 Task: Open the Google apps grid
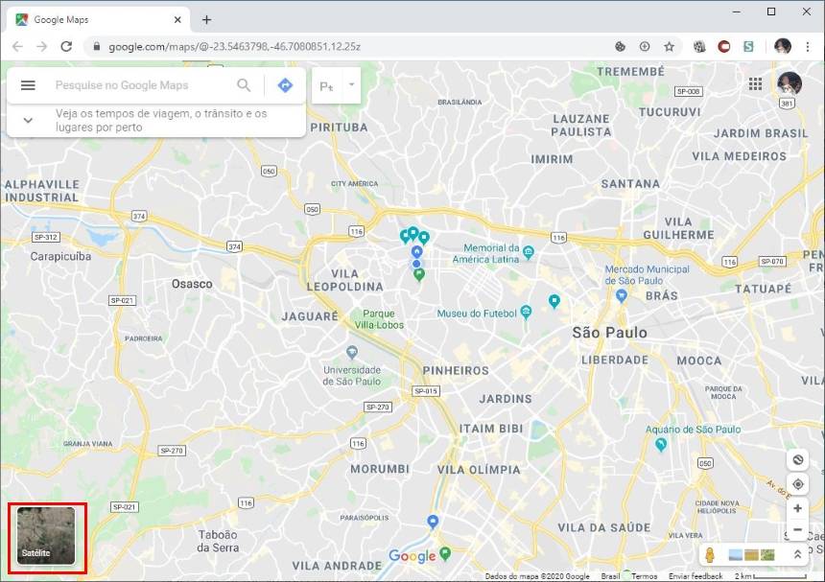(x=756, y=84)
